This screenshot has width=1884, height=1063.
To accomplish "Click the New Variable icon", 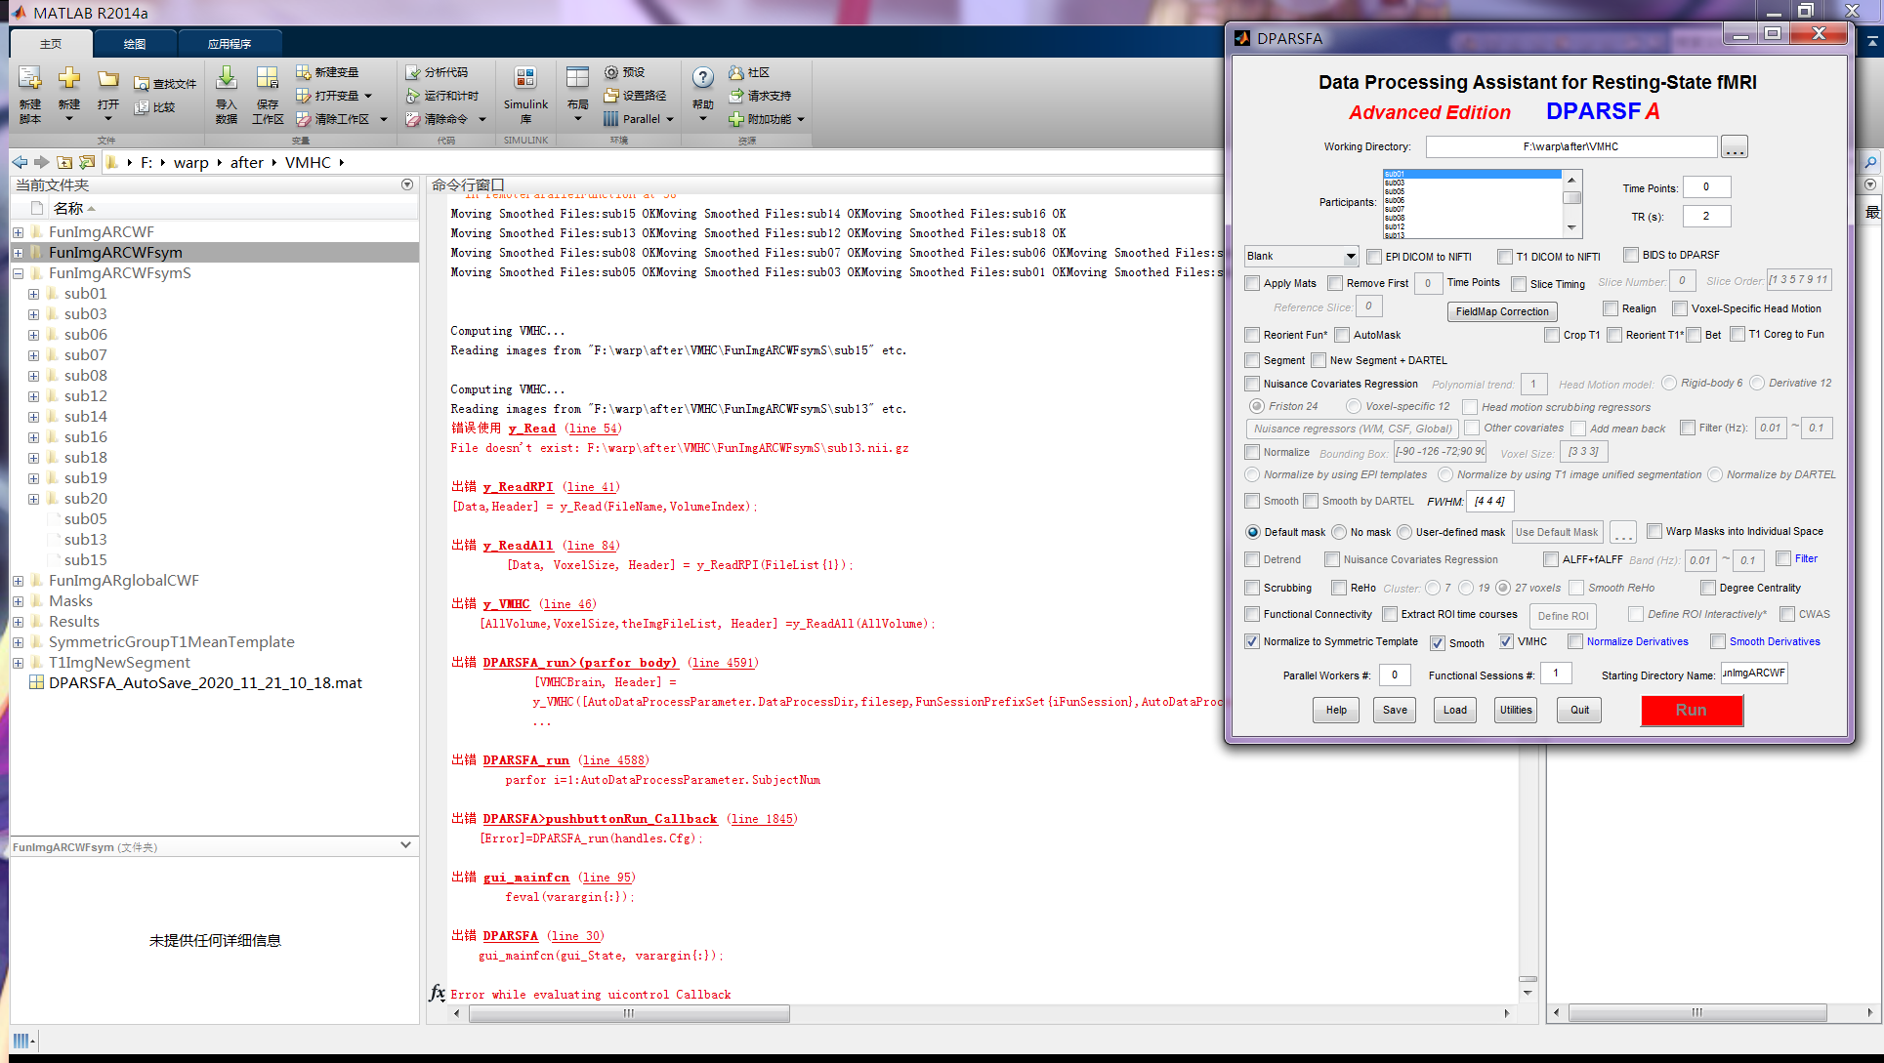I will click(304, 72).
